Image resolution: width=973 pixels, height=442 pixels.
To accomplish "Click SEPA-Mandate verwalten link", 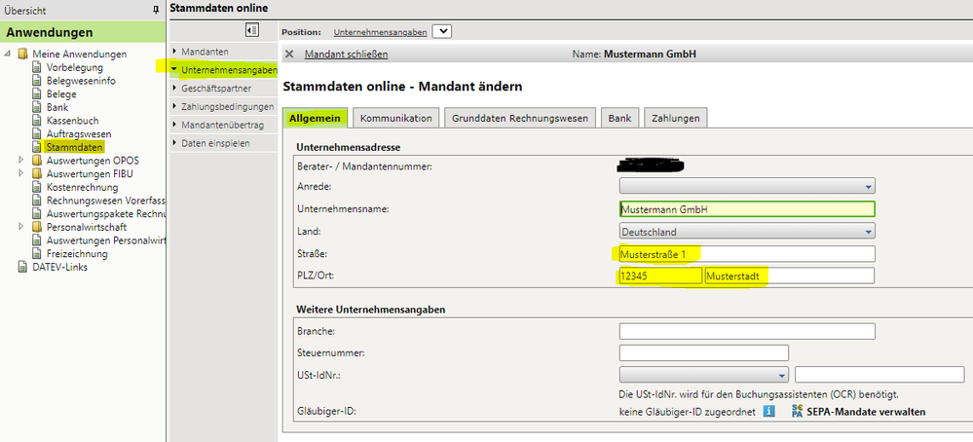I will 866,412.
